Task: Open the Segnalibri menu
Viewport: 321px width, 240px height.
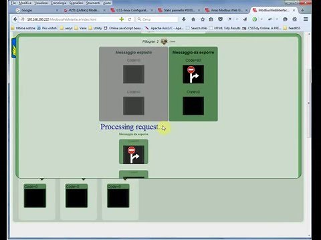Action: 76,3
